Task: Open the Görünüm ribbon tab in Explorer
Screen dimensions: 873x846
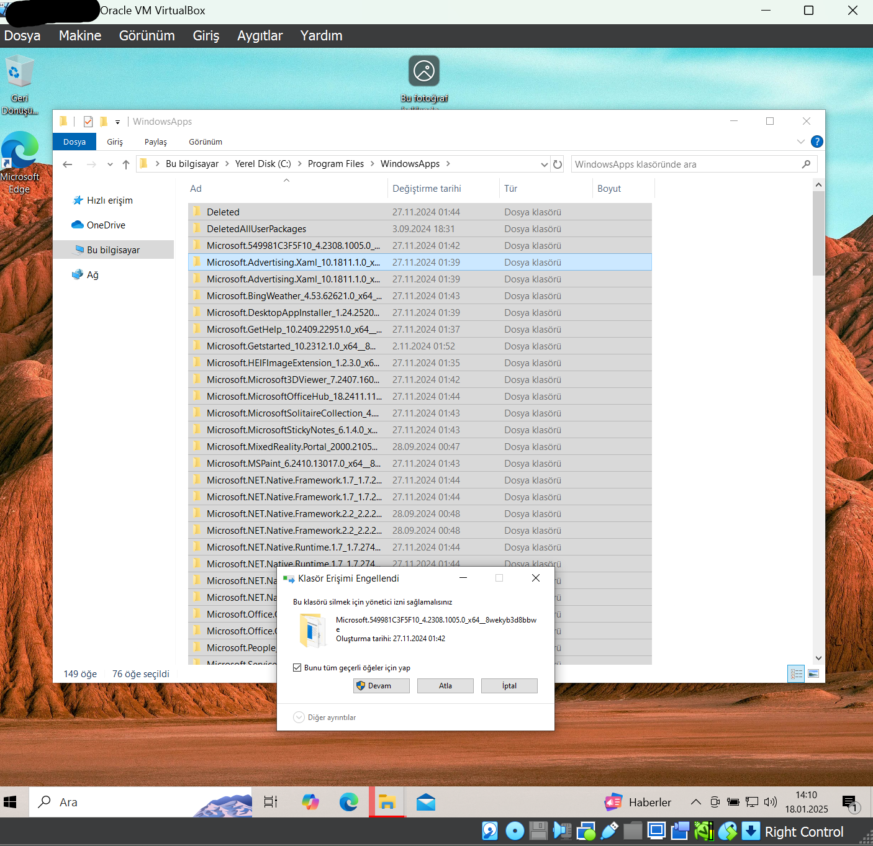Action: (x=206, y=142)
